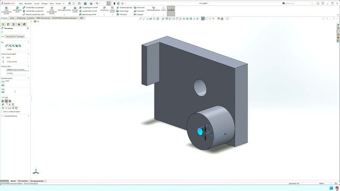Choose Ausgeformter Schnitt in the ribbon
The width and height of the screenshot is (340, 191).
point(88,11)
